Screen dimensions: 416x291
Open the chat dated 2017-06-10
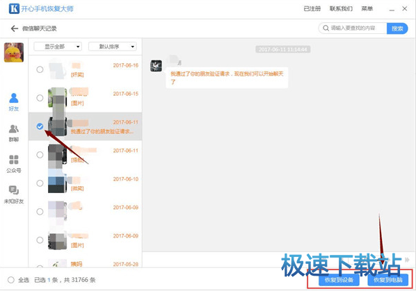(x=85, y=183)
